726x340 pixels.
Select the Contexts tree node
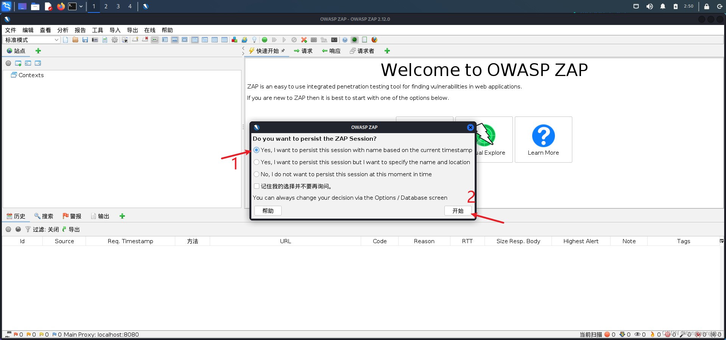click(x=28, y=75)
